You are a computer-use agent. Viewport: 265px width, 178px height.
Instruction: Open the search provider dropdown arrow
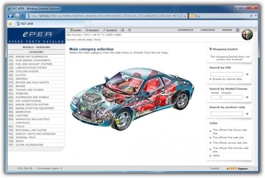pyautogui.click(x=256, y=16)
